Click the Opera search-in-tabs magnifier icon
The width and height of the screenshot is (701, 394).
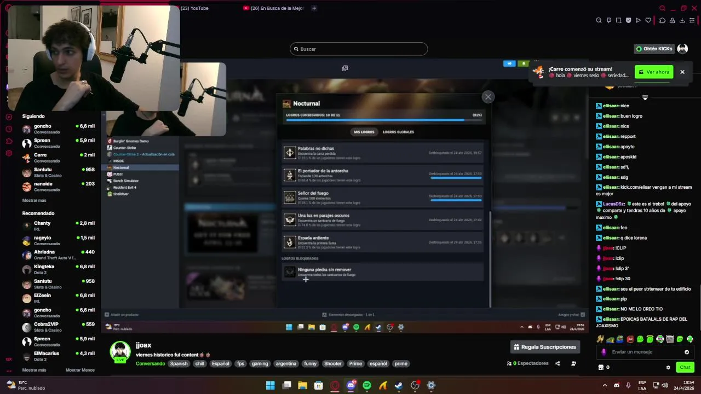(662, 8)
